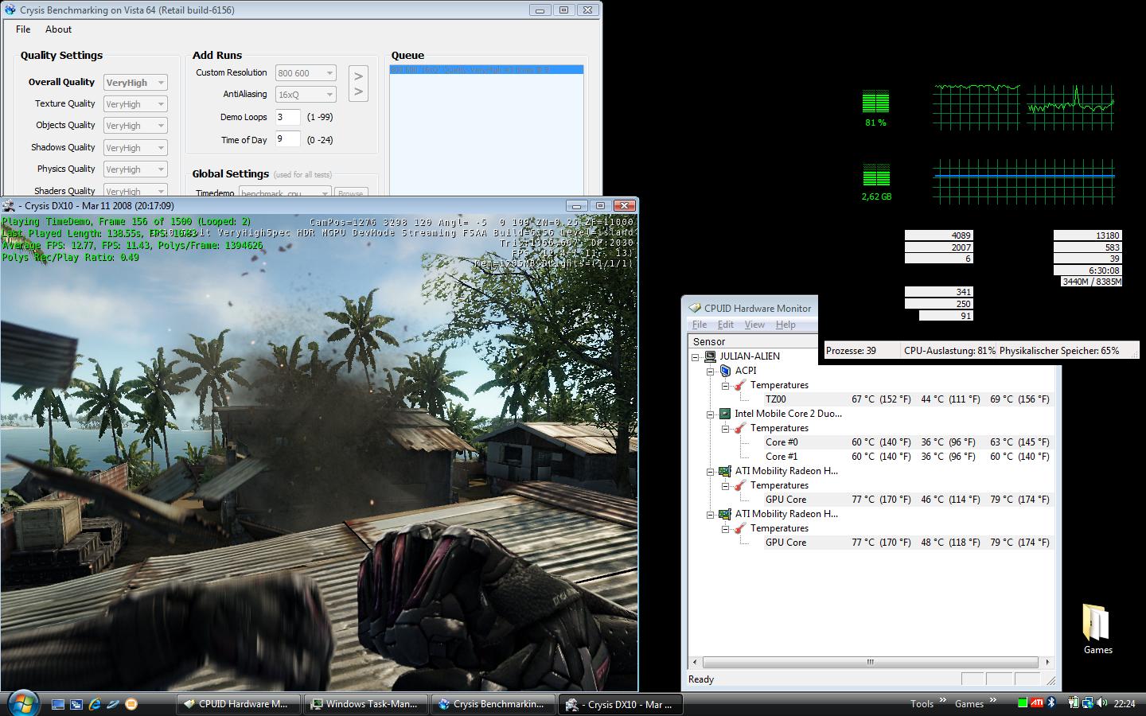Collapse the Intel Mobile Core 2 Duo node
This screenshot has width=1146, height=716.
(711, 414)
